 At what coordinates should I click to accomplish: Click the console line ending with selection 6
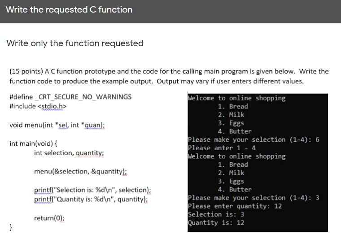point(254,140)
